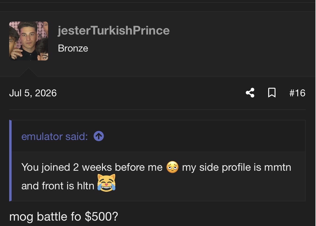Image resolution: width=316 pixels, height=226 pixels.
Task: Click the purple left border of the quote
Action: (x=11, y=160)
